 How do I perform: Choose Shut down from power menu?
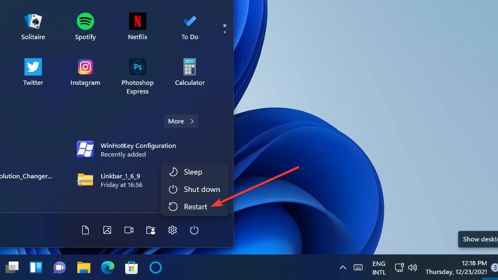pyautogui.click(x=194, y=189)
